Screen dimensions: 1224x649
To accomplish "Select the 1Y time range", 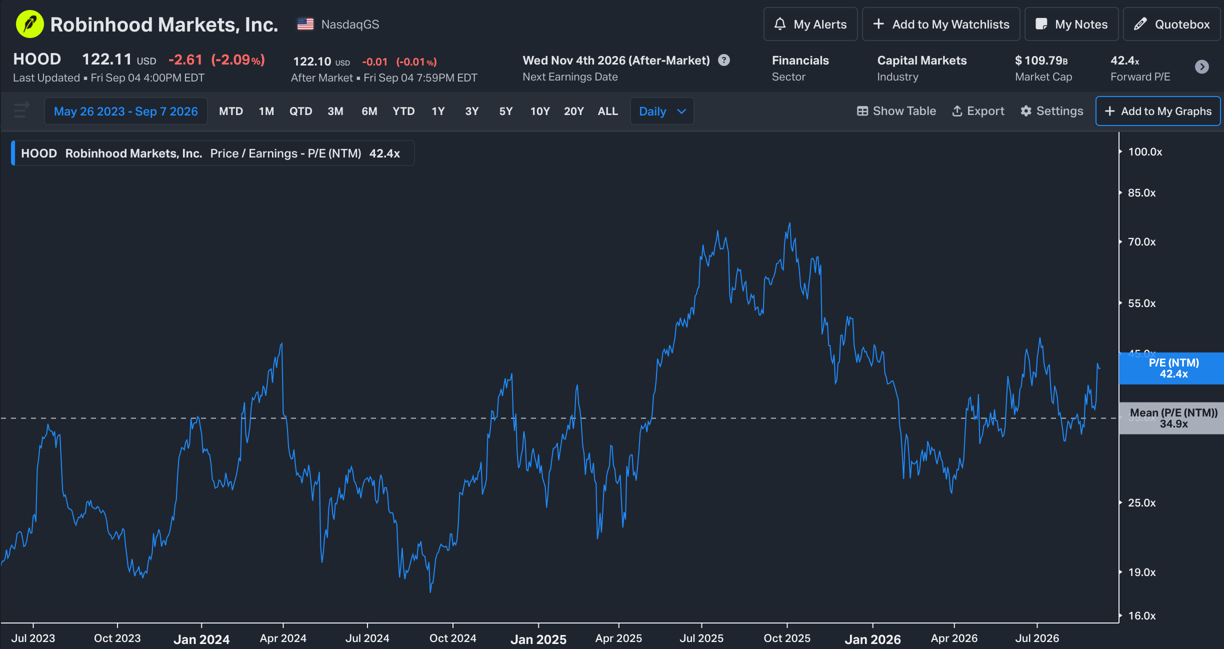I will tap(438, 111).
